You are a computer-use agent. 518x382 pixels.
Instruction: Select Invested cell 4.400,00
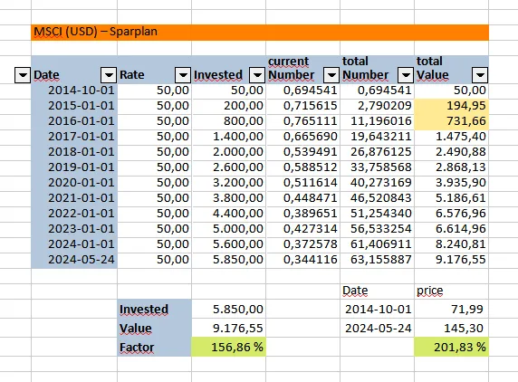tap(228, 214)
